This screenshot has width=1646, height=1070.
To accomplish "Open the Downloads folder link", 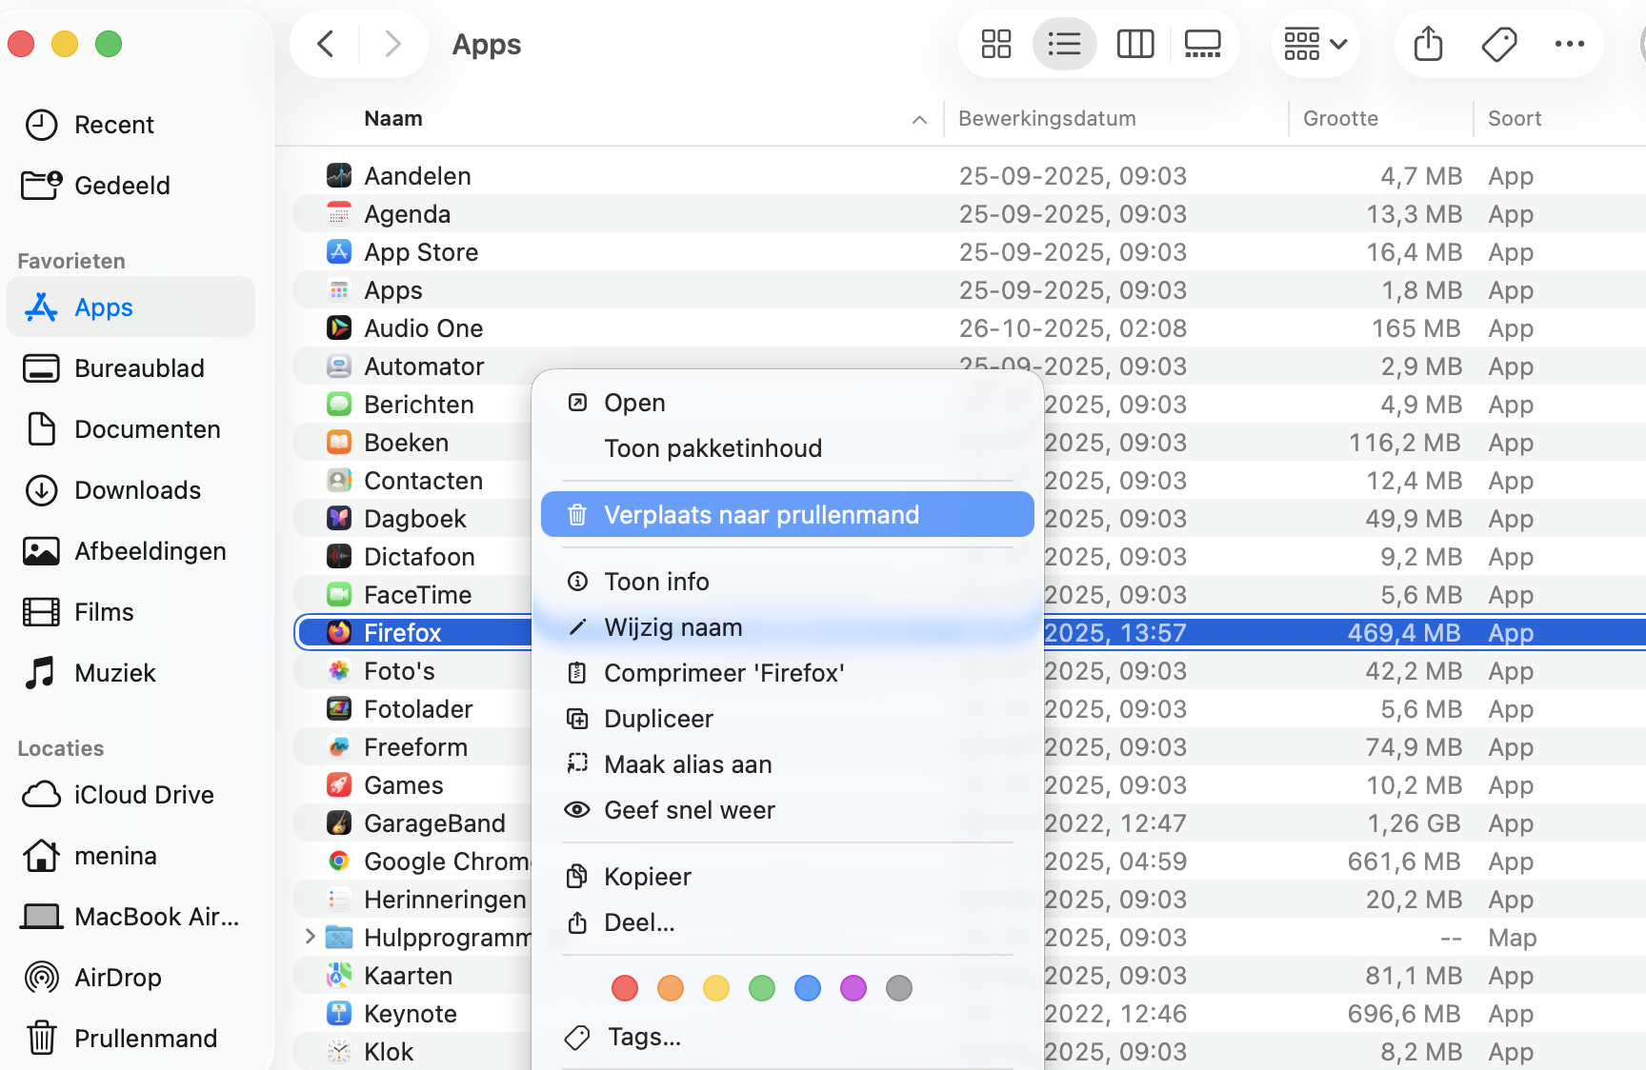I will click(136, 489).
